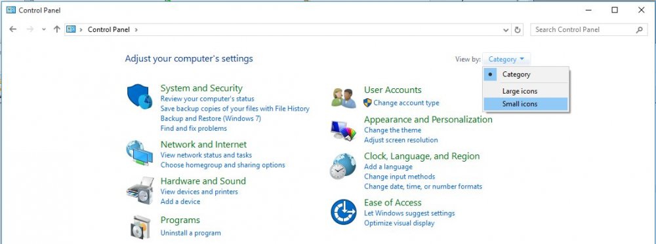Click the Network and Internet globe icon
Image resolution: width=656 pixels, height=244 pixels.
(x=139, y=153)
